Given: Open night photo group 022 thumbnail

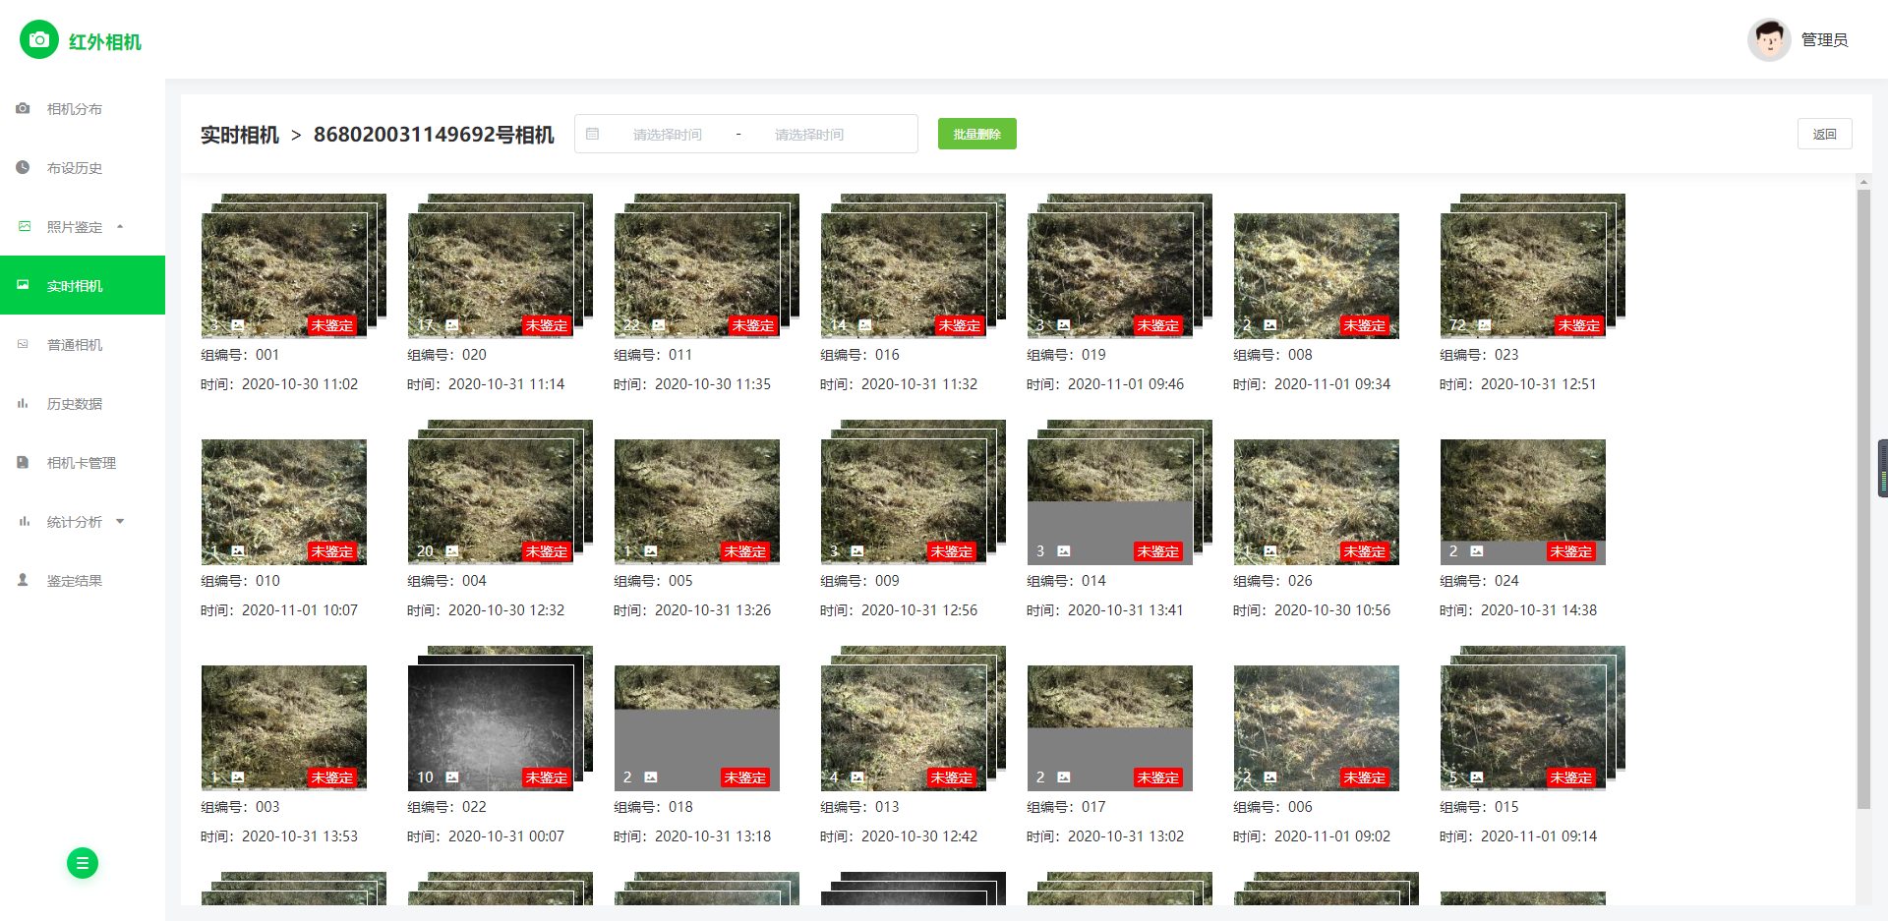Looking at the screenshot, I should tap(491, 727).
